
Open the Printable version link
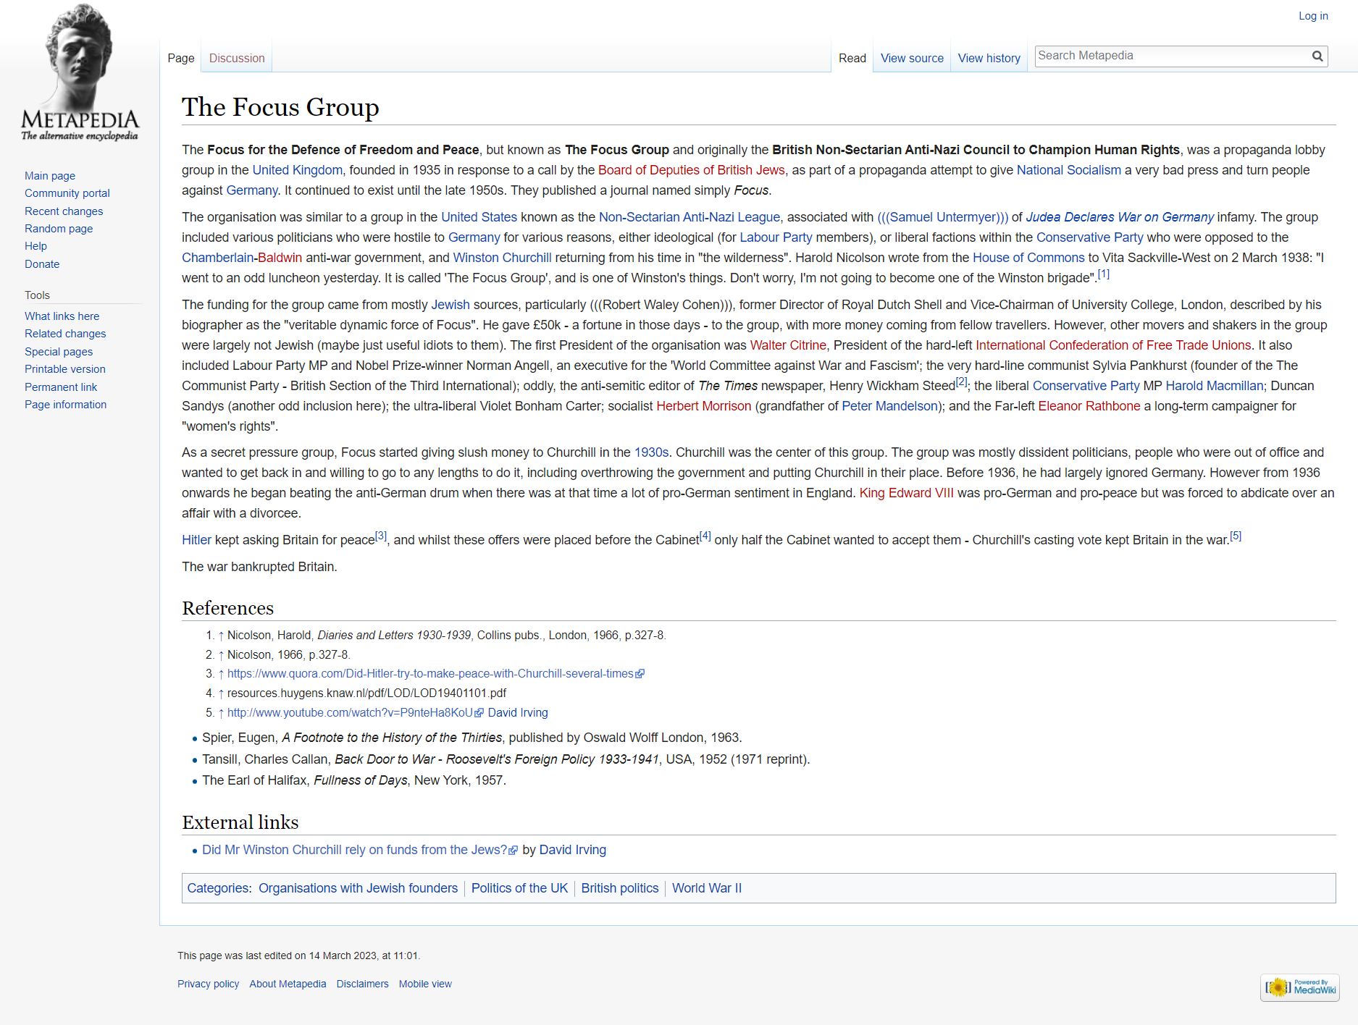[65, 369]
